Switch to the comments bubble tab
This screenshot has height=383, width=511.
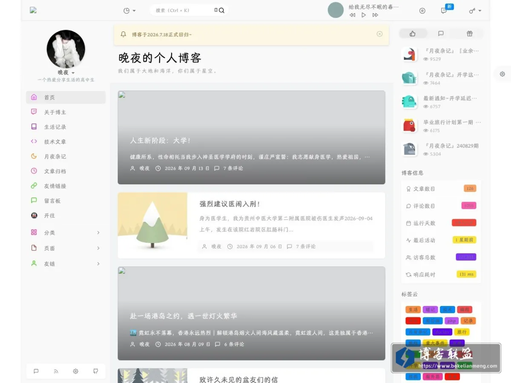click(441, 34)
